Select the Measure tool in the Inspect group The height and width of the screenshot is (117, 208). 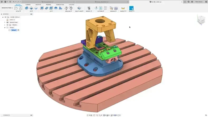click(123, 8)
